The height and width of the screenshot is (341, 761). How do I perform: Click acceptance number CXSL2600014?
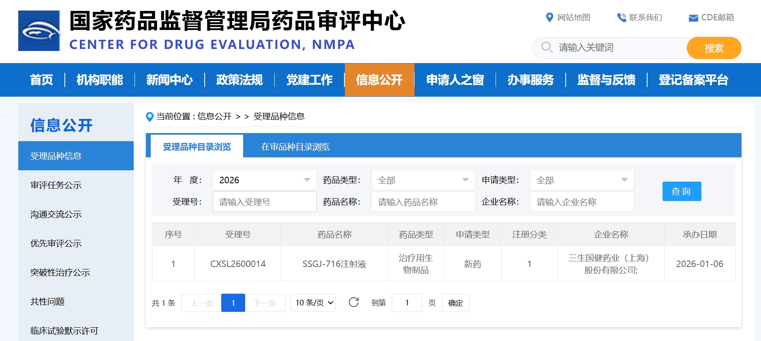pos(238,264)
